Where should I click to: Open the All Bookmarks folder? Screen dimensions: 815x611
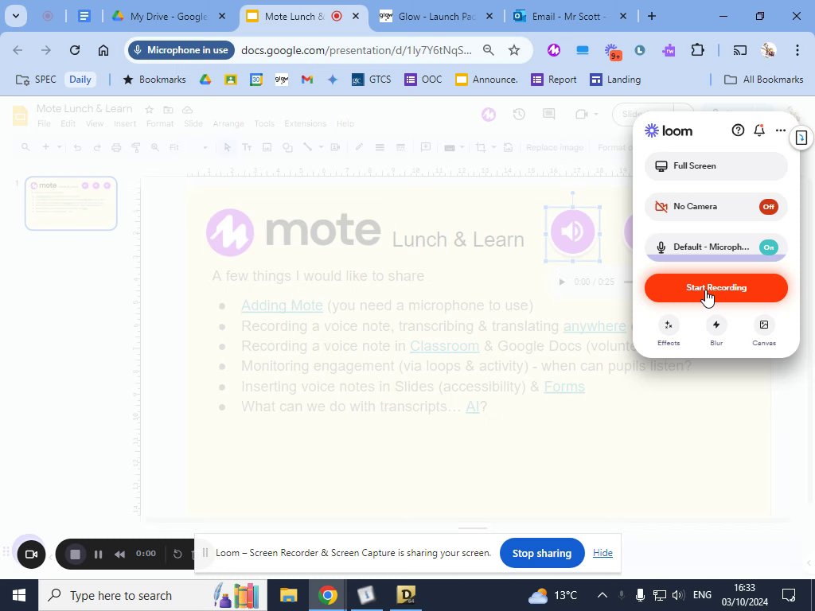pos(763,80)
